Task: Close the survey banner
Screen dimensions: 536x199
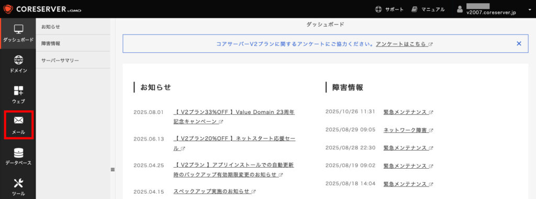Action: pyautogui.click(x=519, y=44)
